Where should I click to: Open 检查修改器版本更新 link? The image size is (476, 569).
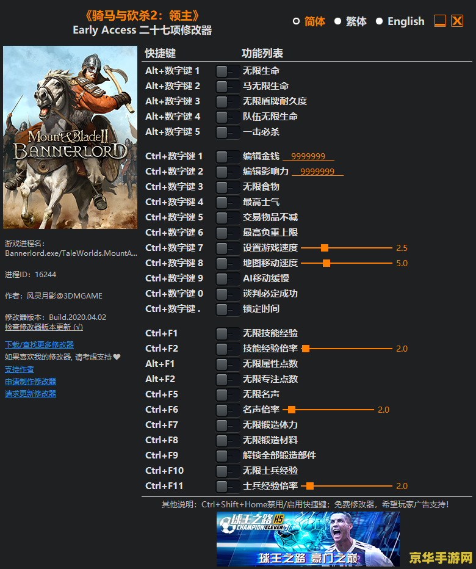click(x=44, y=327)
